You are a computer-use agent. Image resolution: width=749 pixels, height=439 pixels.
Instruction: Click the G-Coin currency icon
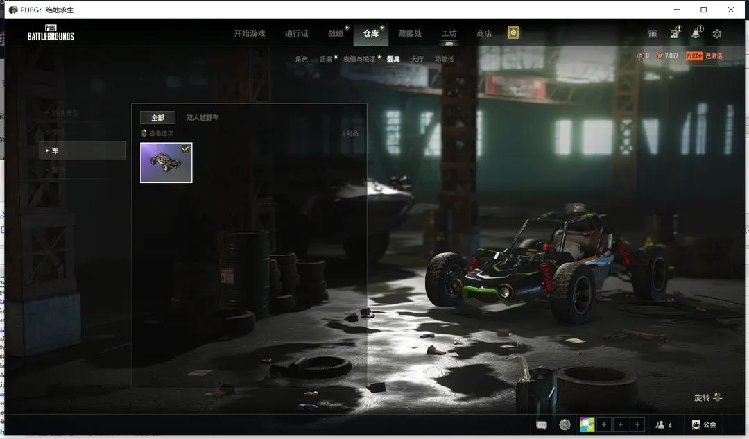point(640,56)
